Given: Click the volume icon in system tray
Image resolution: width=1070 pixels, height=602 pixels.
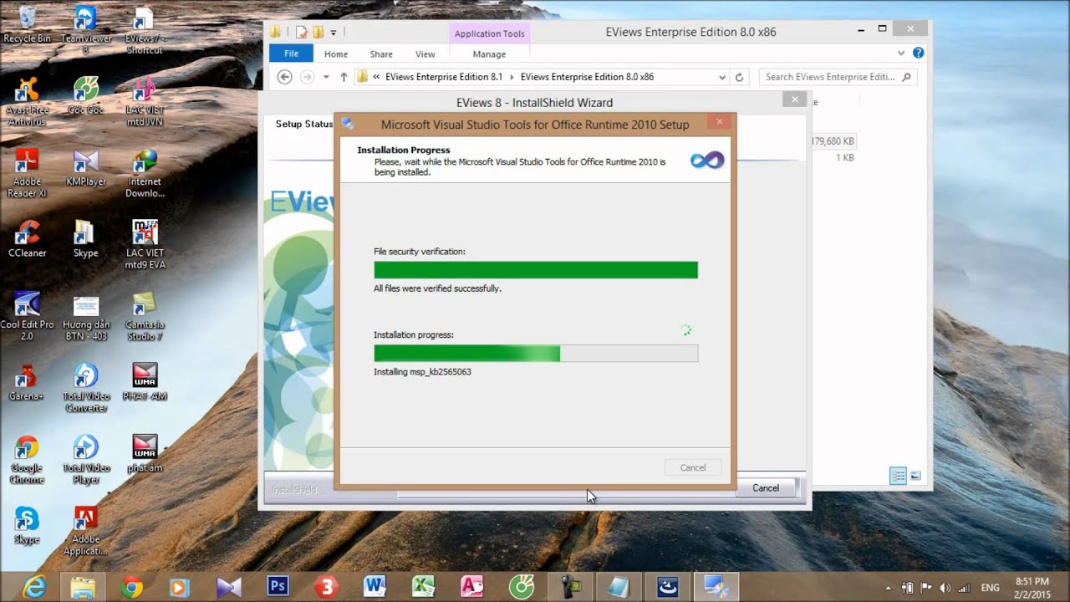Looking at the screenshot, I should tap(945, 588).
